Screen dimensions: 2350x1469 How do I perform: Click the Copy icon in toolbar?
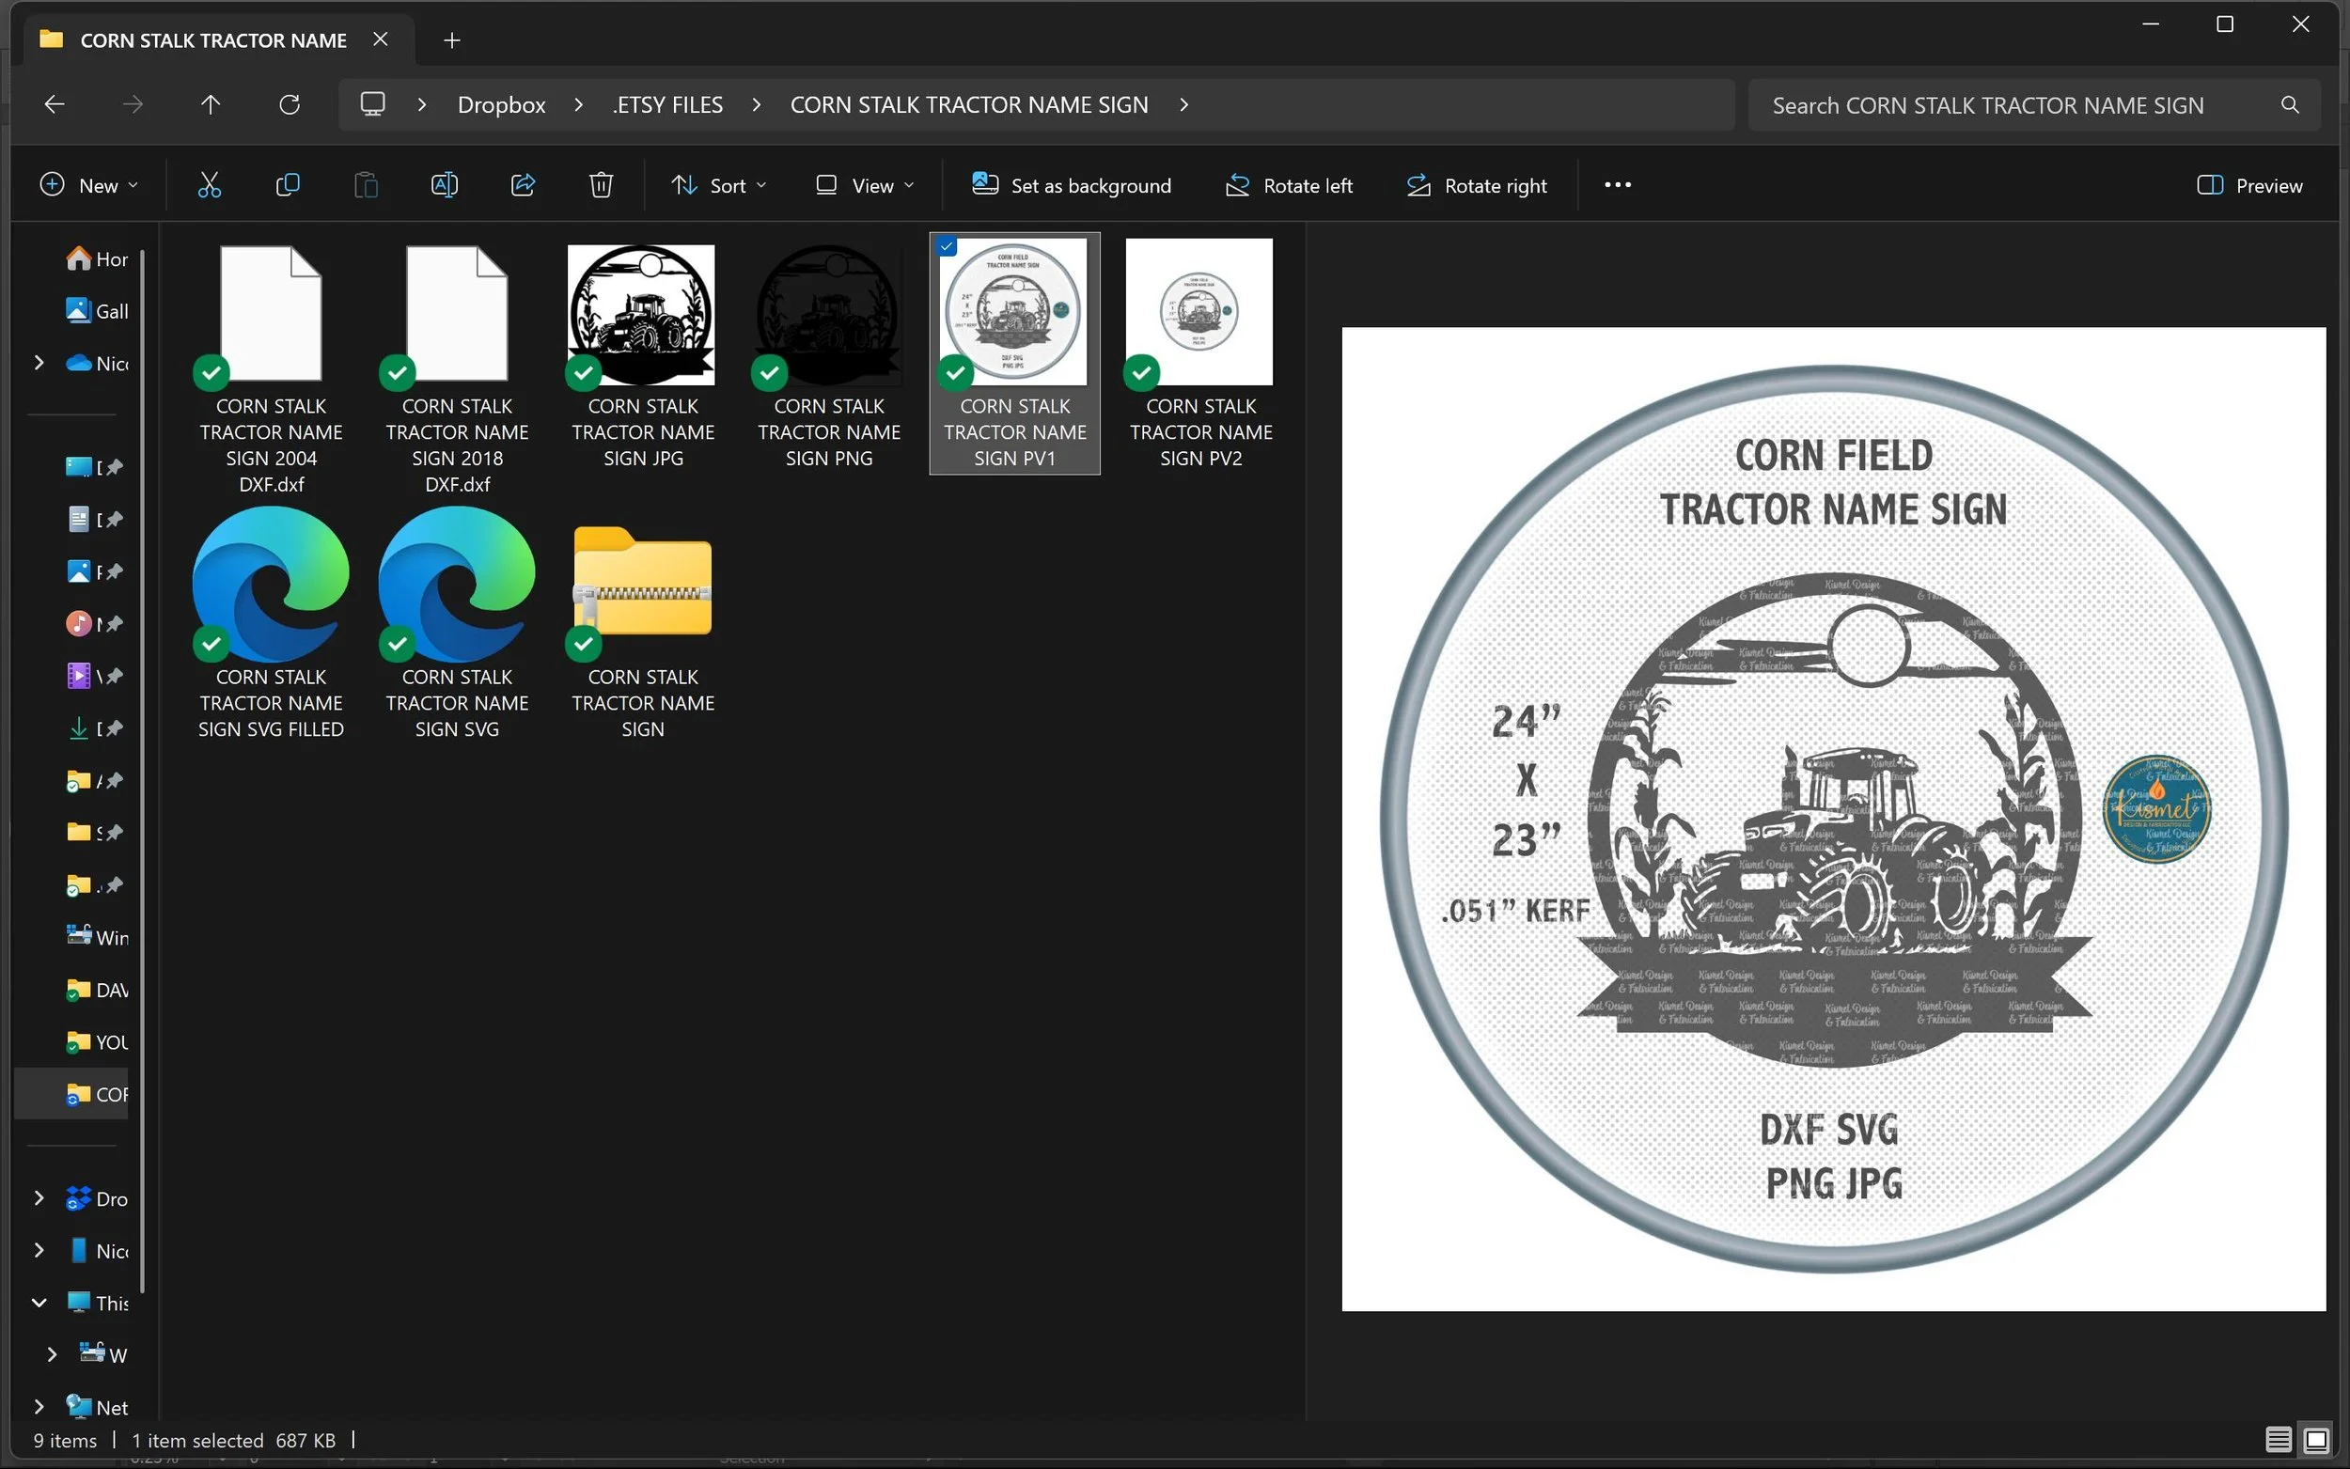[x=288, y=184]
